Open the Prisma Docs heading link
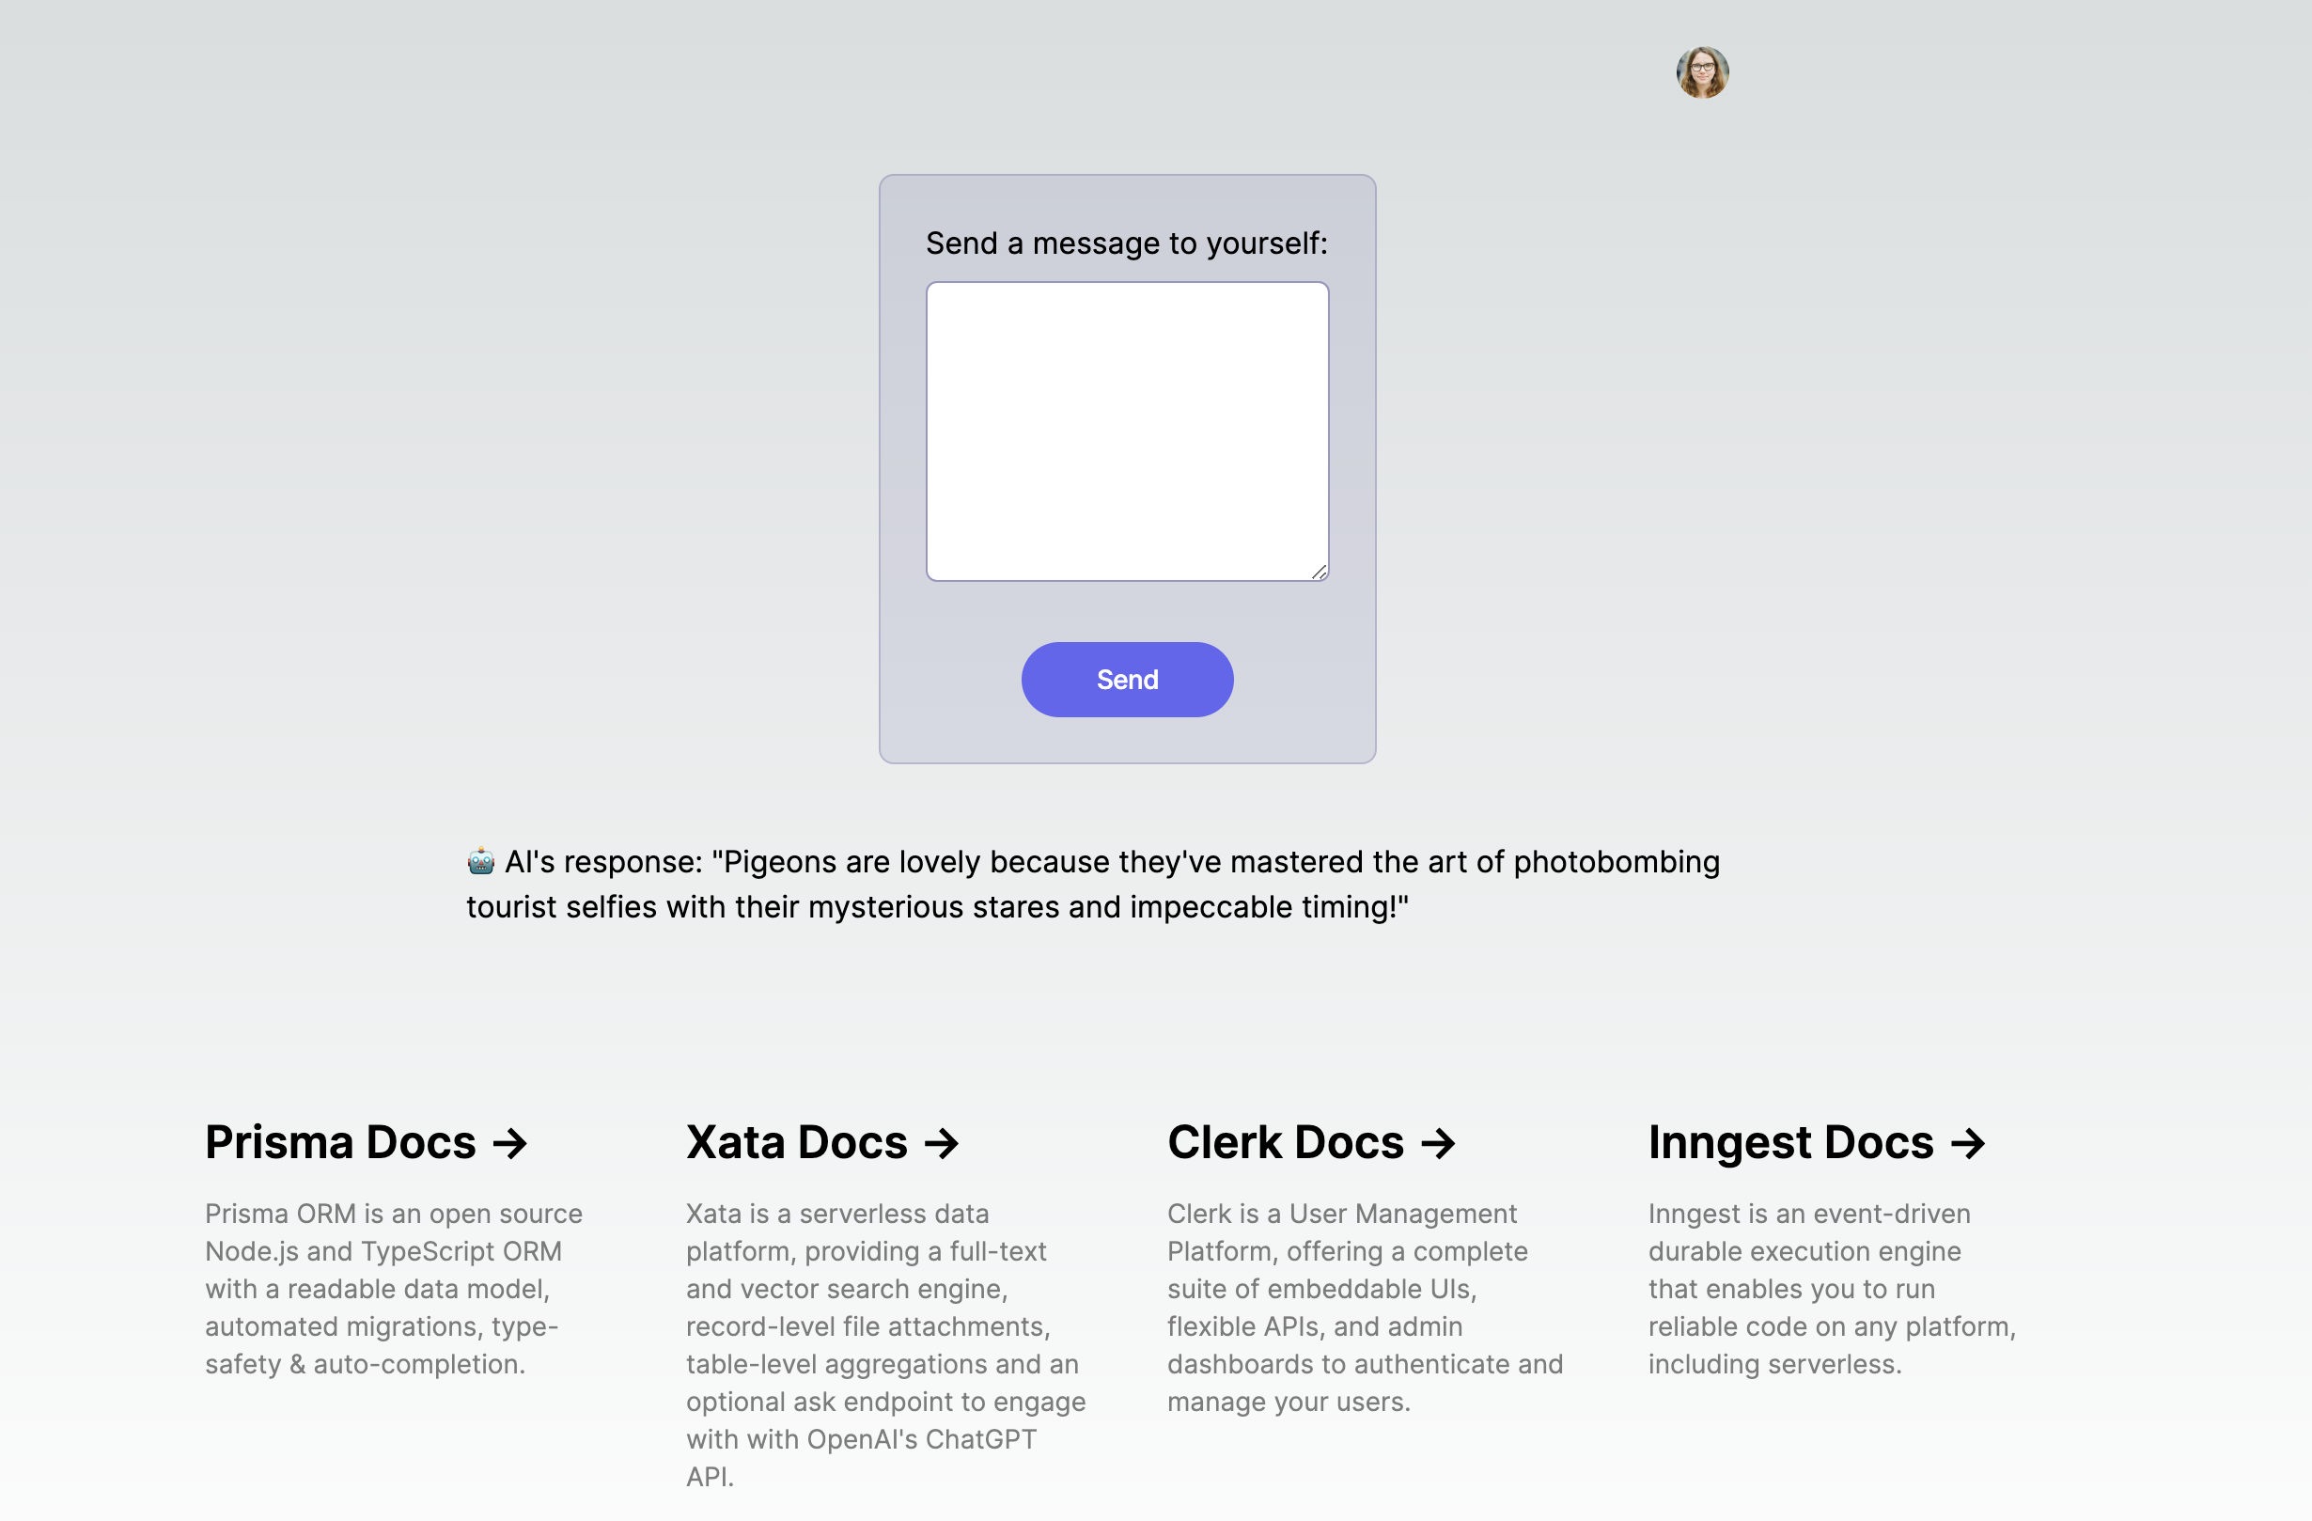Image resolution: width=2312 pixels, height=1521 pixels. tap(340, 1142)
